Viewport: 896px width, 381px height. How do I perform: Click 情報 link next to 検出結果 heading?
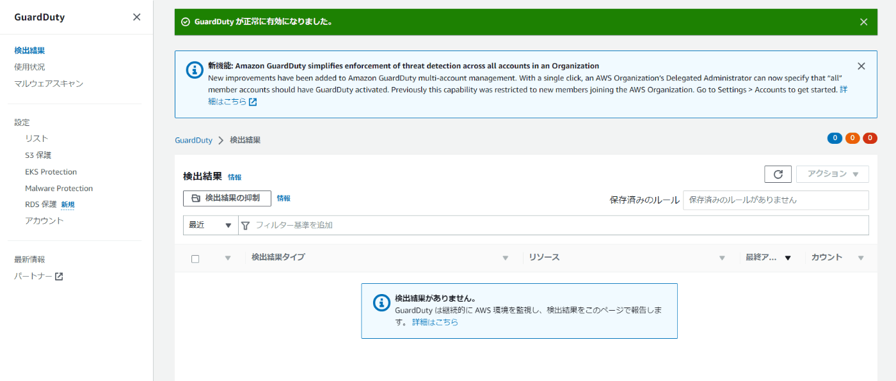[235, 177]
